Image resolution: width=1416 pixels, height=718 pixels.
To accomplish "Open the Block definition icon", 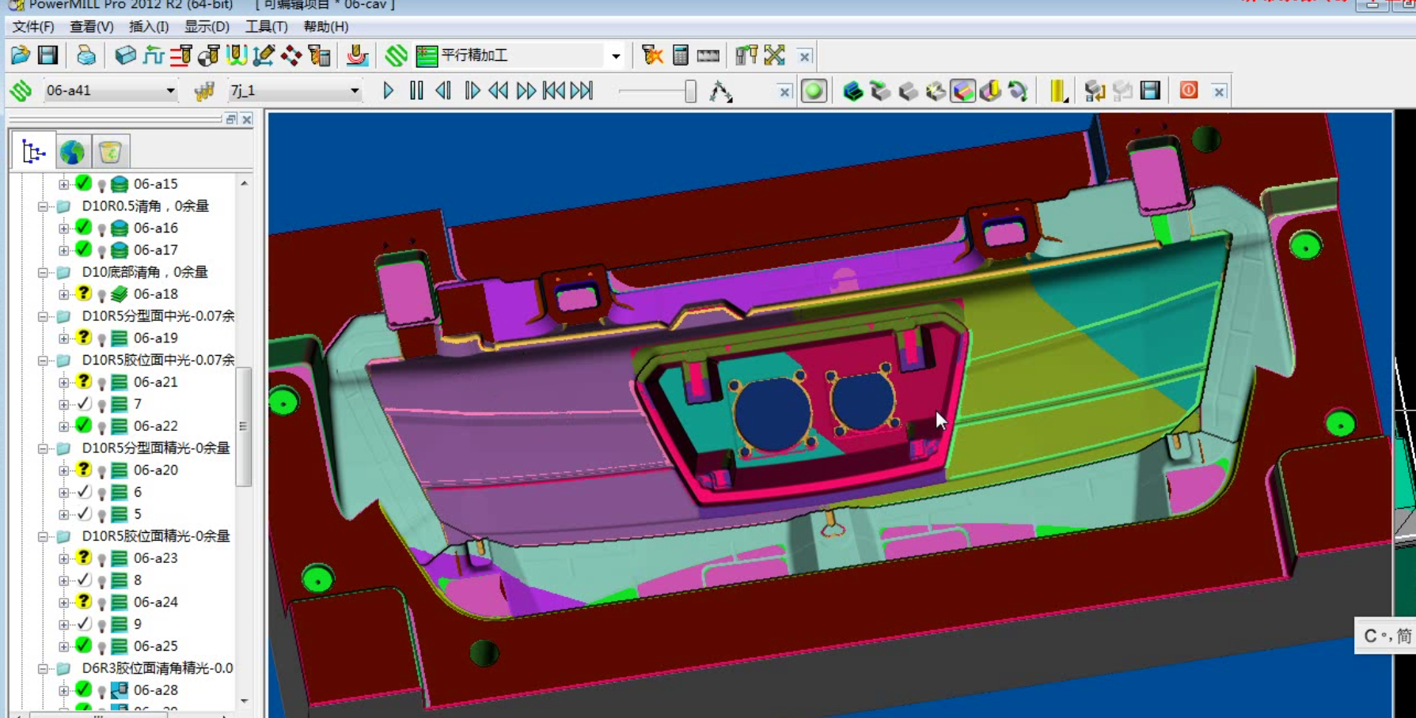I will click(125, 55).
